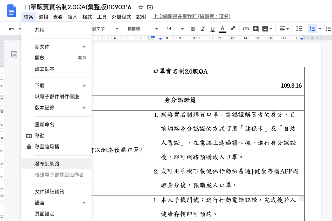Click the 身分認證篇 section heading

180,100
